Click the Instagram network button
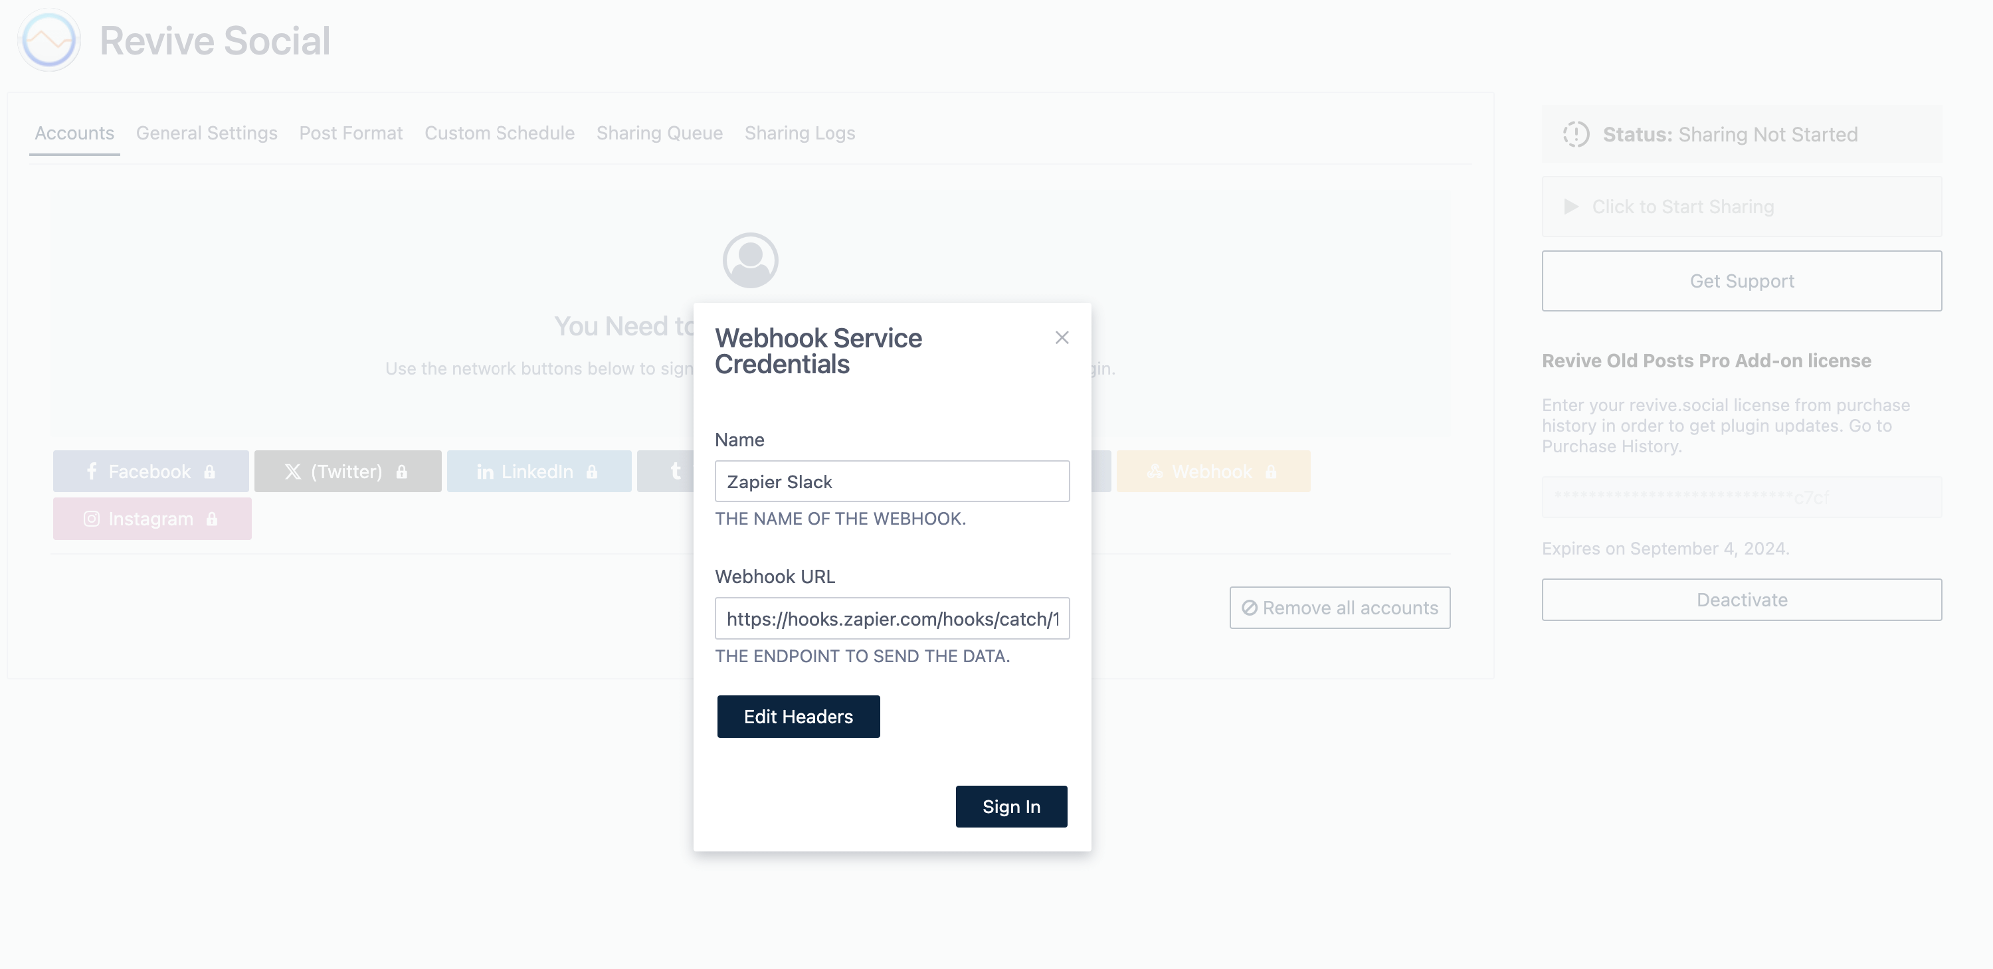Viewport: 1993px width, 969px height. point(151,519)
